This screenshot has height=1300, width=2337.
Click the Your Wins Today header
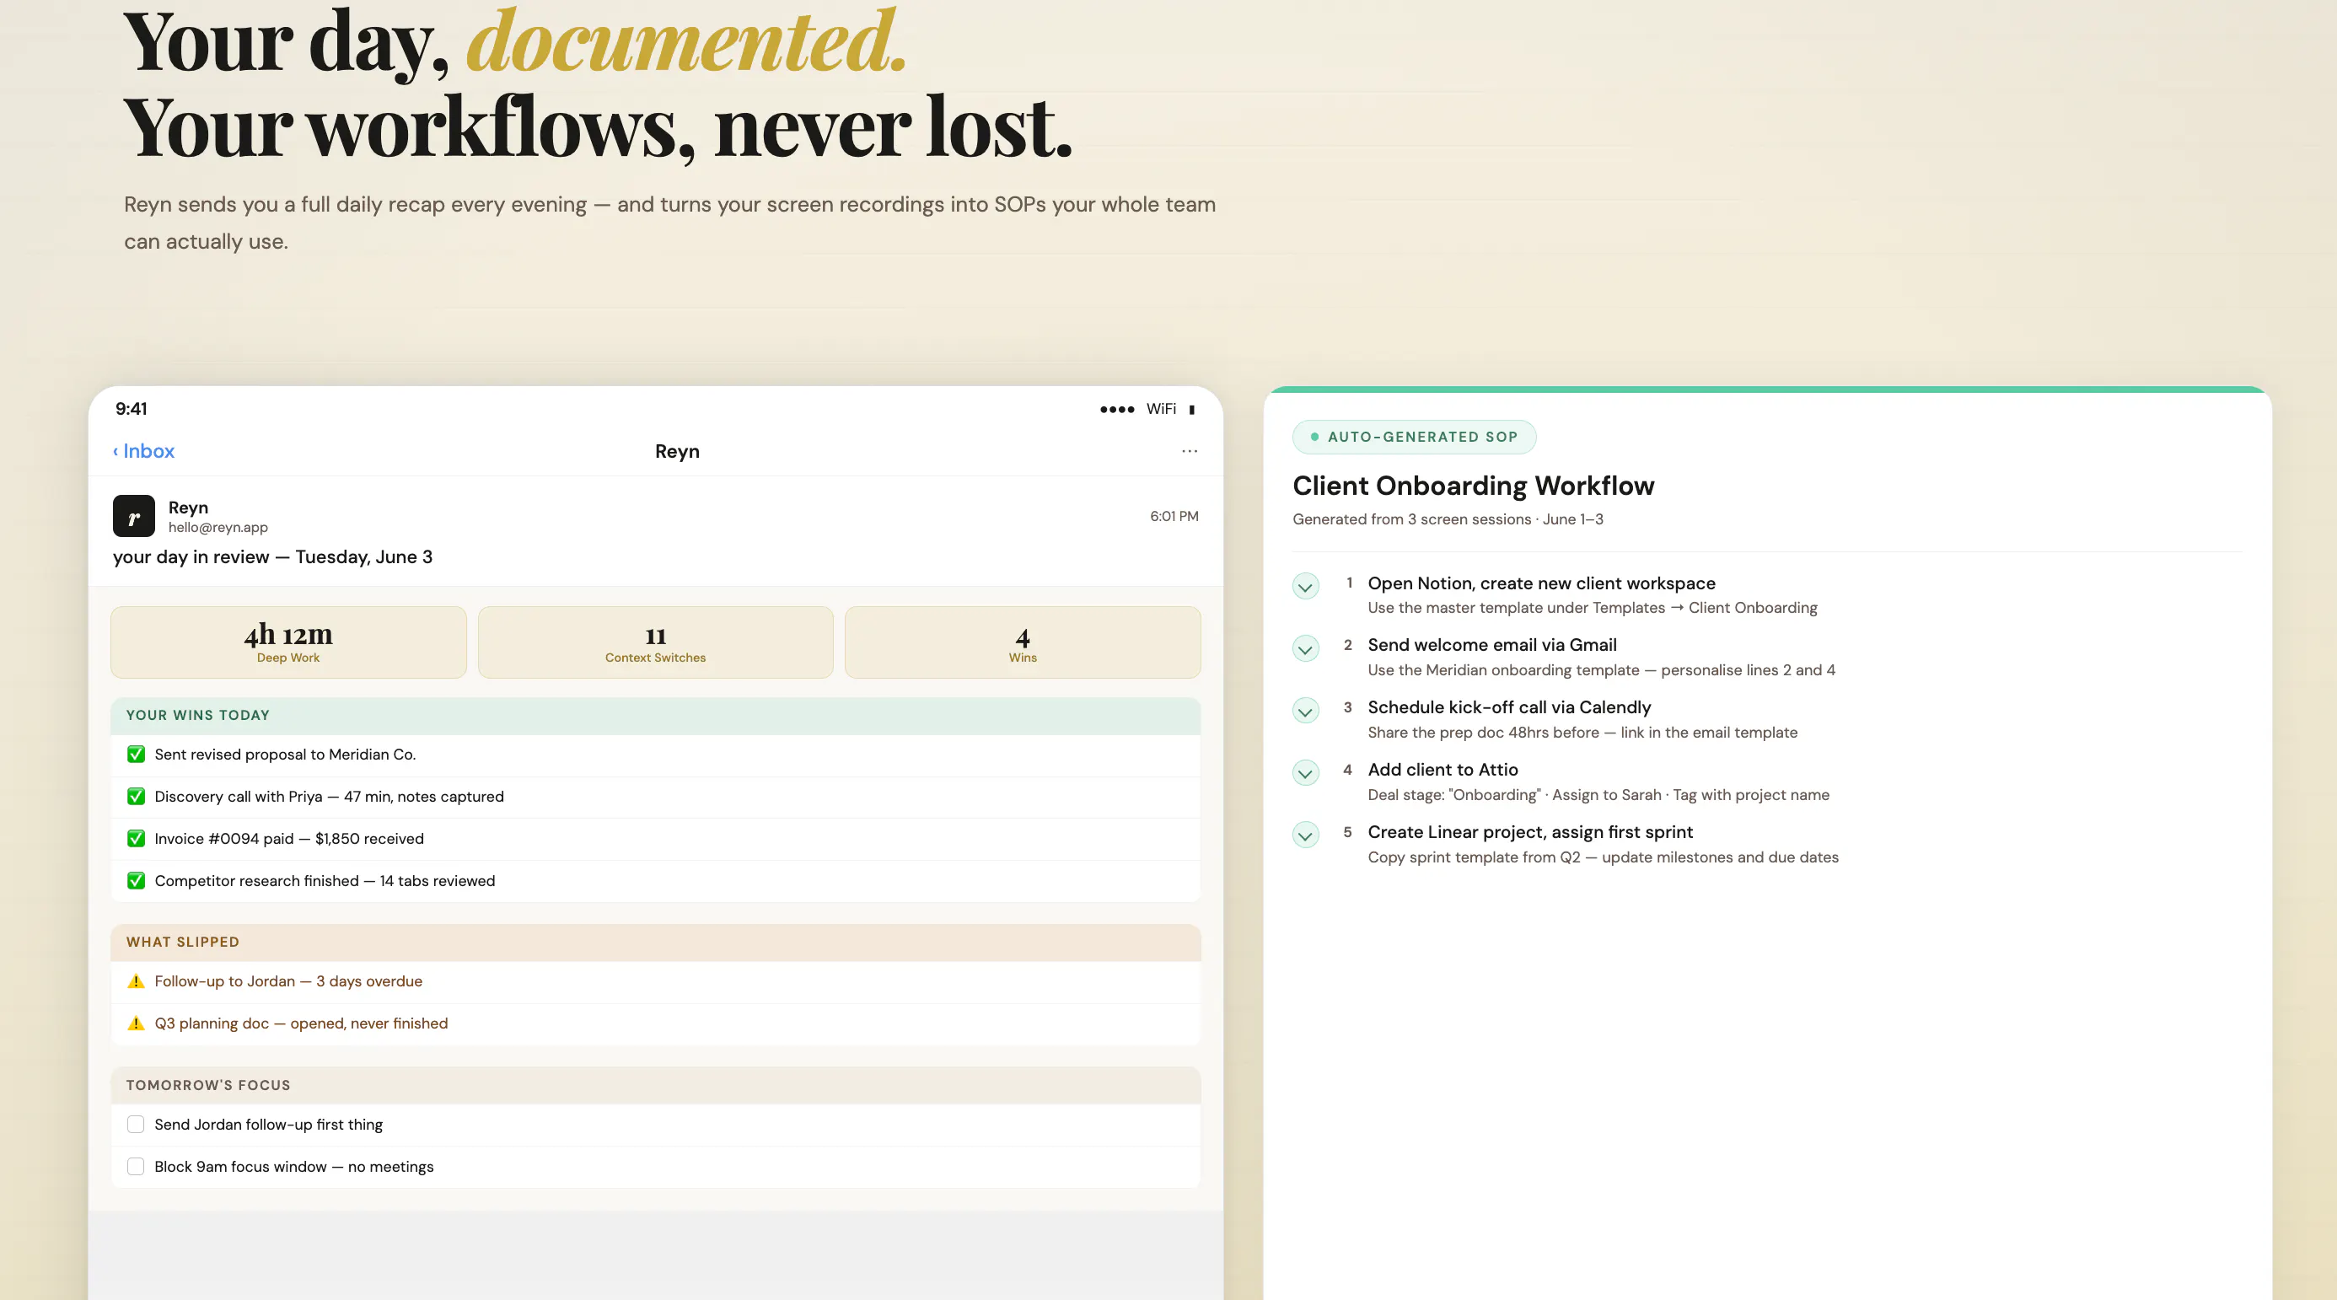(656, 715)
